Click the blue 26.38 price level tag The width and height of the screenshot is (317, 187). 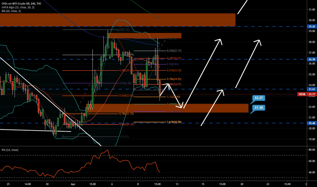tap(312, 59)
